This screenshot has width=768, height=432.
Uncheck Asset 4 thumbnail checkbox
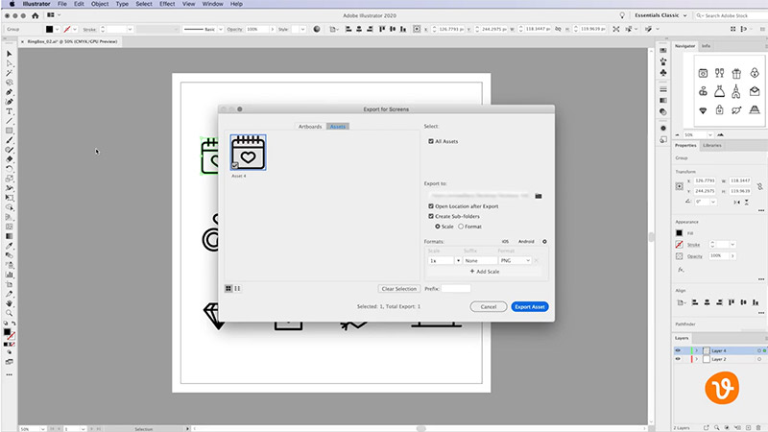[235, 165]
